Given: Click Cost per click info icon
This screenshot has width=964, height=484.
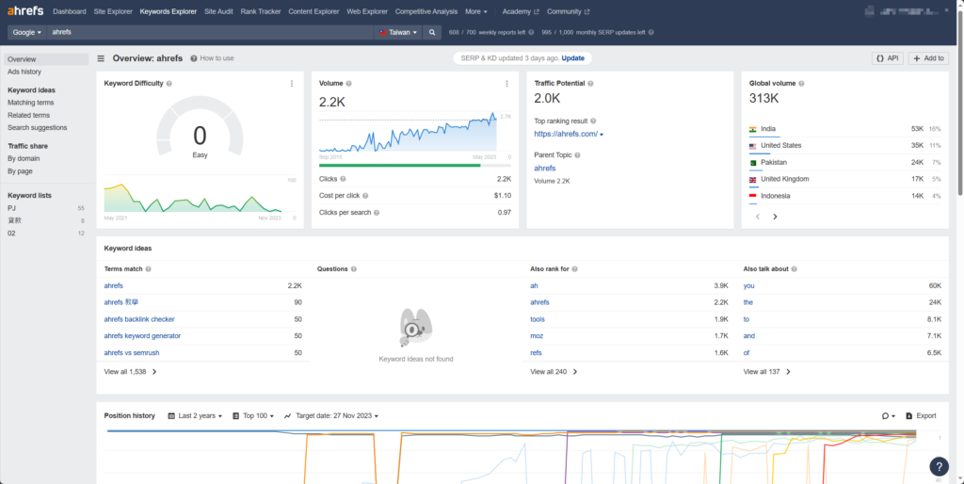Looking at the screenshot, I should pyautogui.click(x=365, y=196).
